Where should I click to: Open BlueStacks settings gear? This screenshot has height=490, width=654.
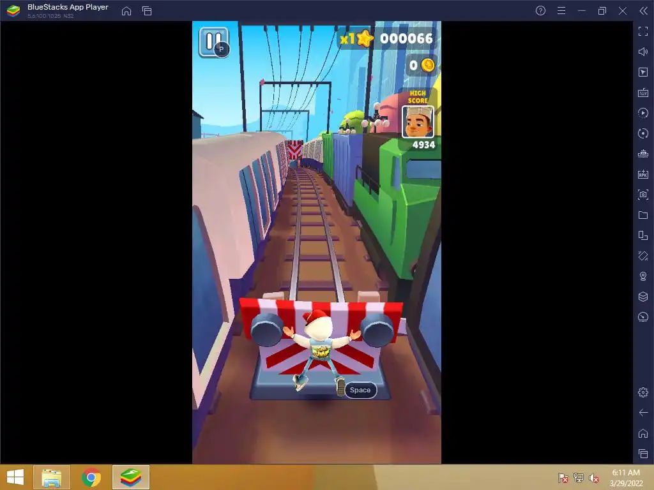[643, 392]
